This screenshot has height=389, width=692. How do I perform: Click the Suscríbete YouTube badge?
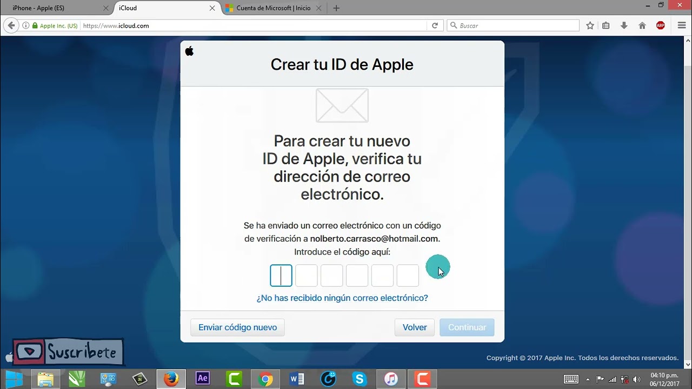(69, 352)
